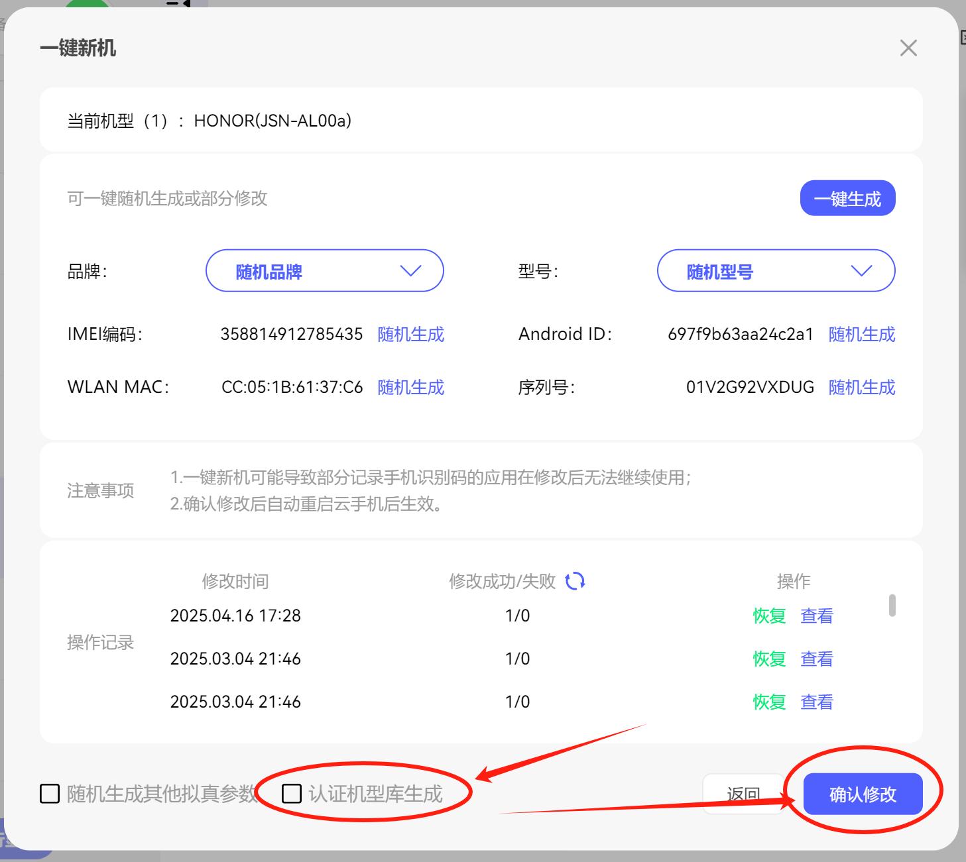Randomly generate a new IMEI code
Image resolution: width=966 pixels, height=862 pixels.
410,334
